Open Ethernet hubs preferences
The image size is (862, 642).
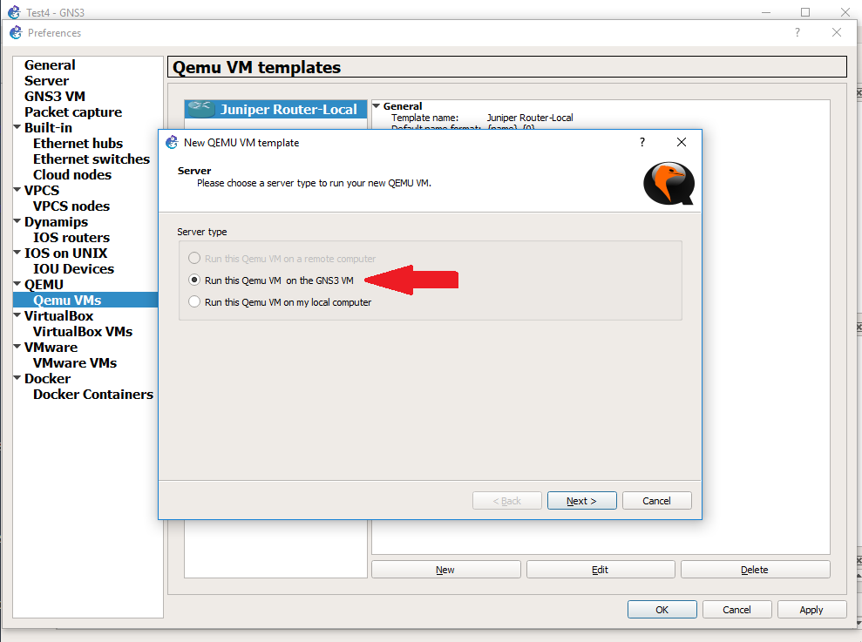coord(78,144)
